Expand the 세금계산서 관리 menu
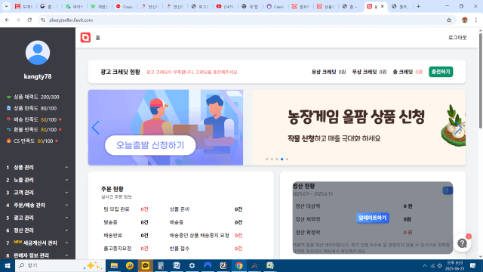 (38, 243)
